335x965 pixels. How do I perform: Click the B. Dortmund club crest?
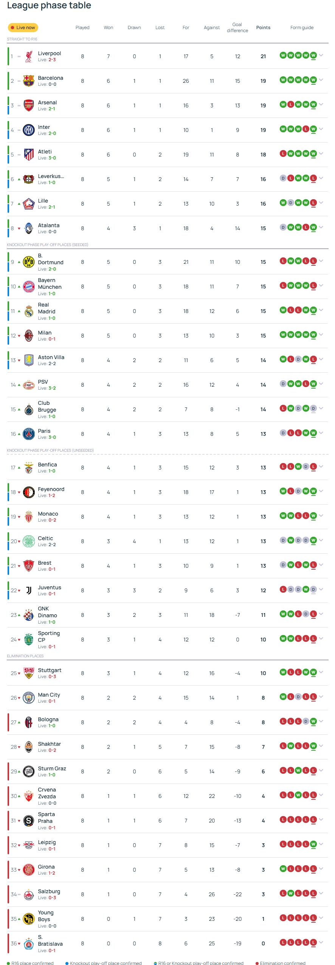[x=29, y=262]
